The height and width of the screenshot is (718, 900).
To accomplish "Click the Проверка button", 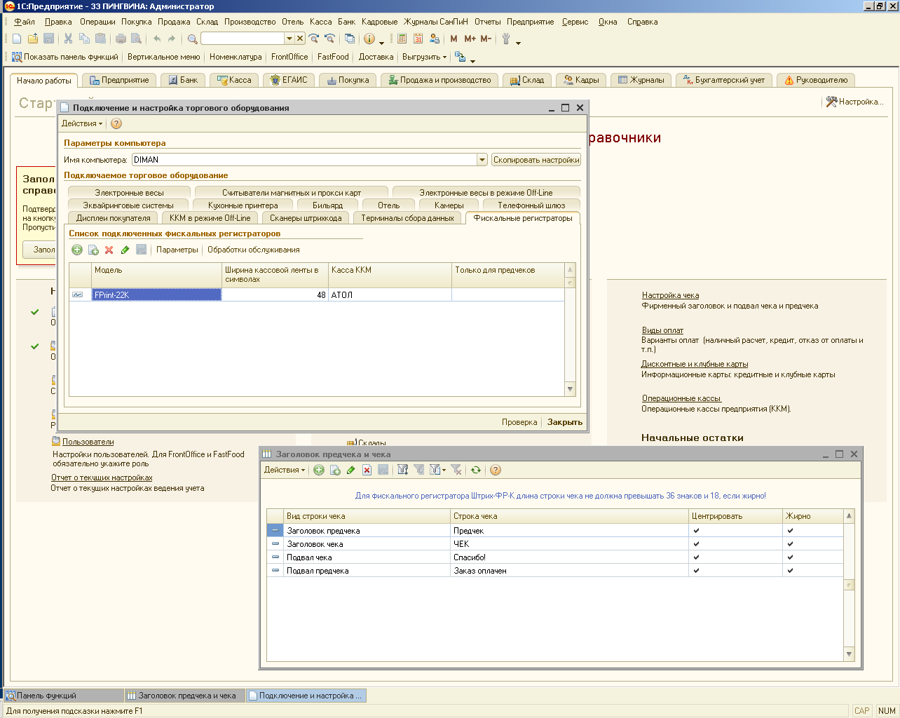I will coord(519,422).
